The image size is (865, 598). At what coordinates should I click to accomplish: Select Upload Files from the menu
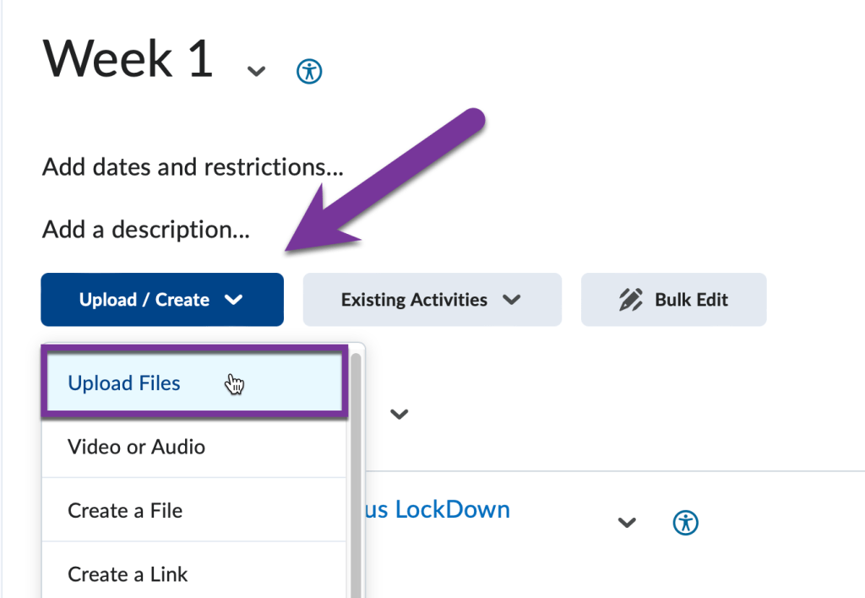(124, 383)
